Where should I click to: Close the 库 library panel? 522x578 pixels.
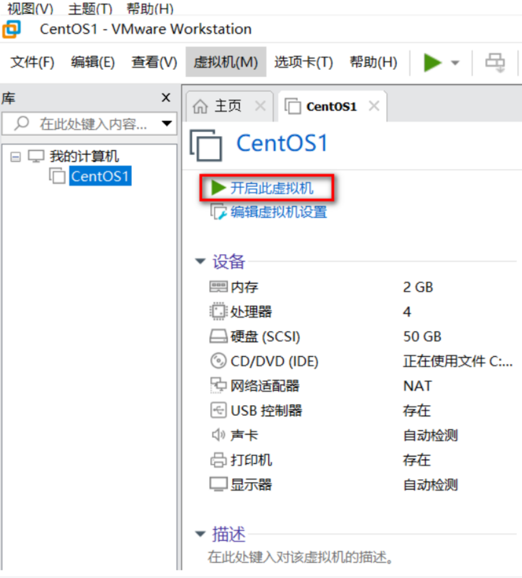166,98
